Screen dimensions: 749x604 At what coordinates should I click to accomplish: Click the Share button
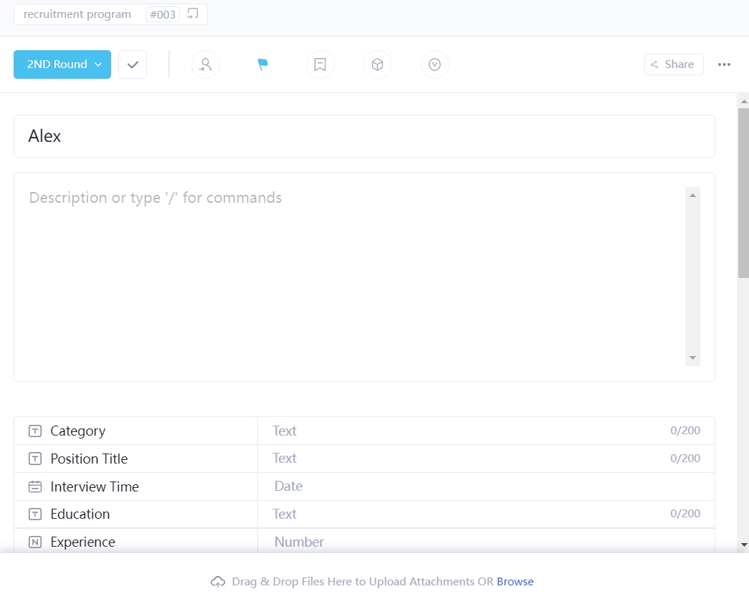point(673,64)
